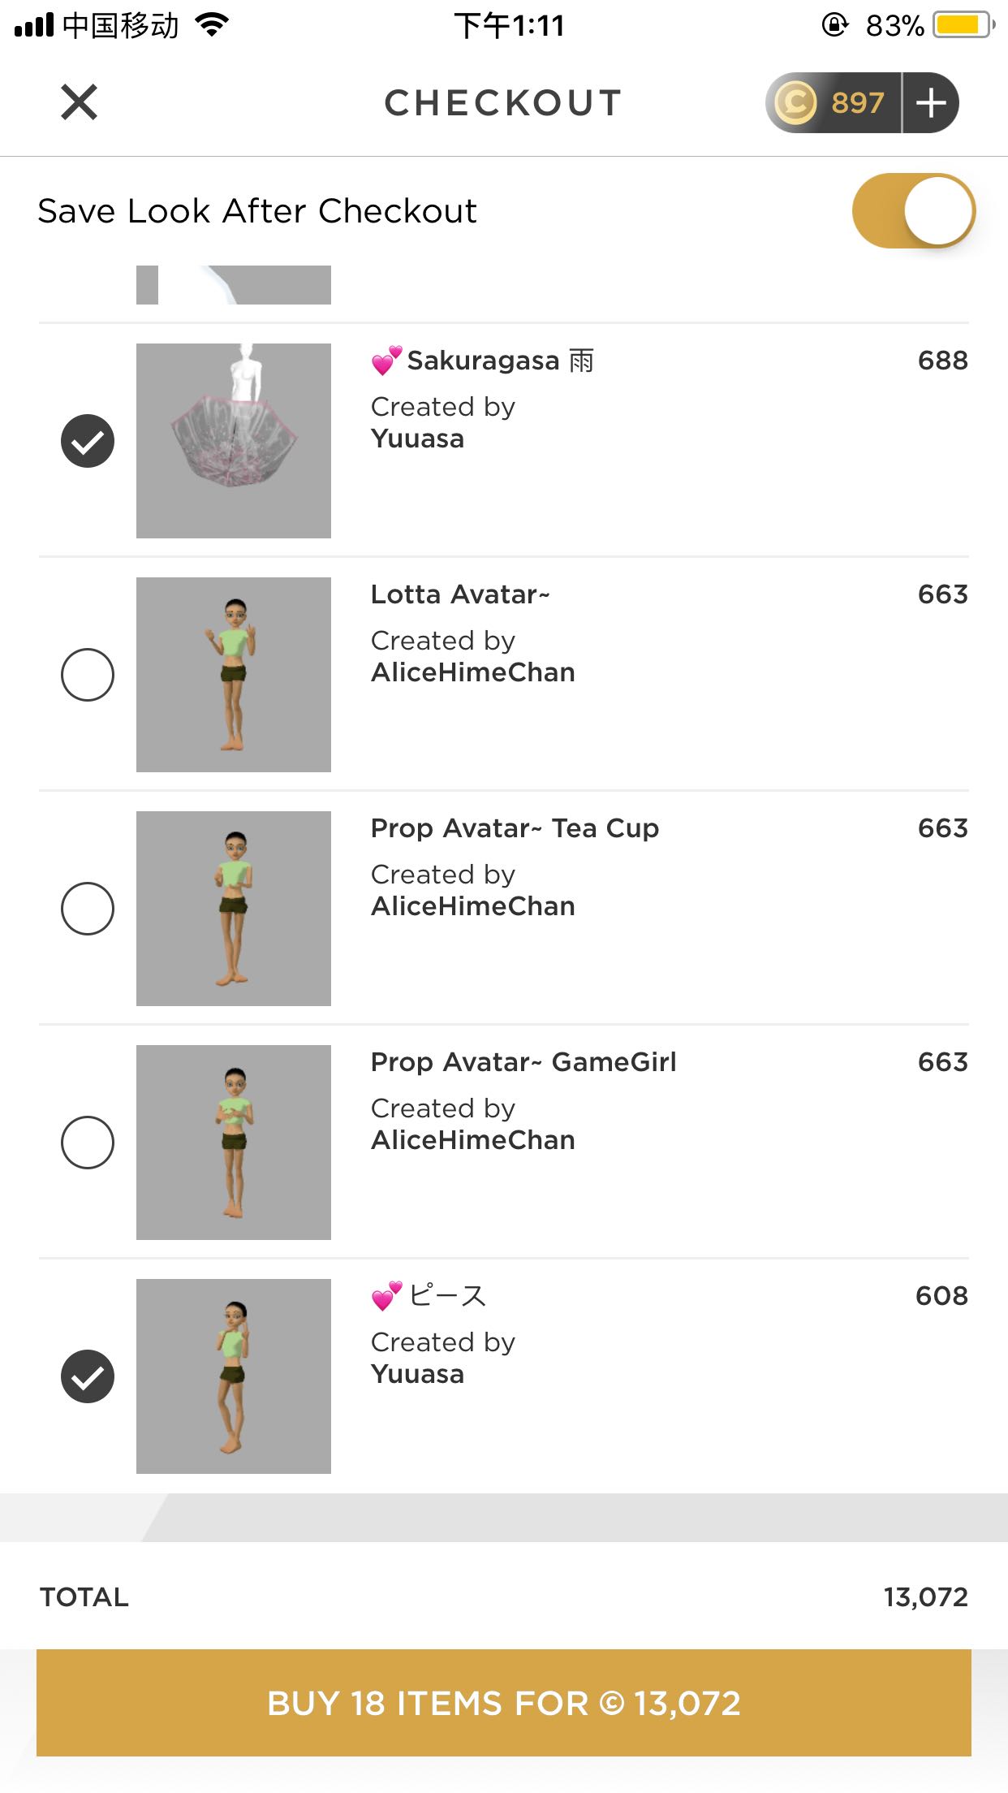Screen dimensions: 1008x1793
Task: Check the Prop Avatar Tea Cup item
Action: 88,909
